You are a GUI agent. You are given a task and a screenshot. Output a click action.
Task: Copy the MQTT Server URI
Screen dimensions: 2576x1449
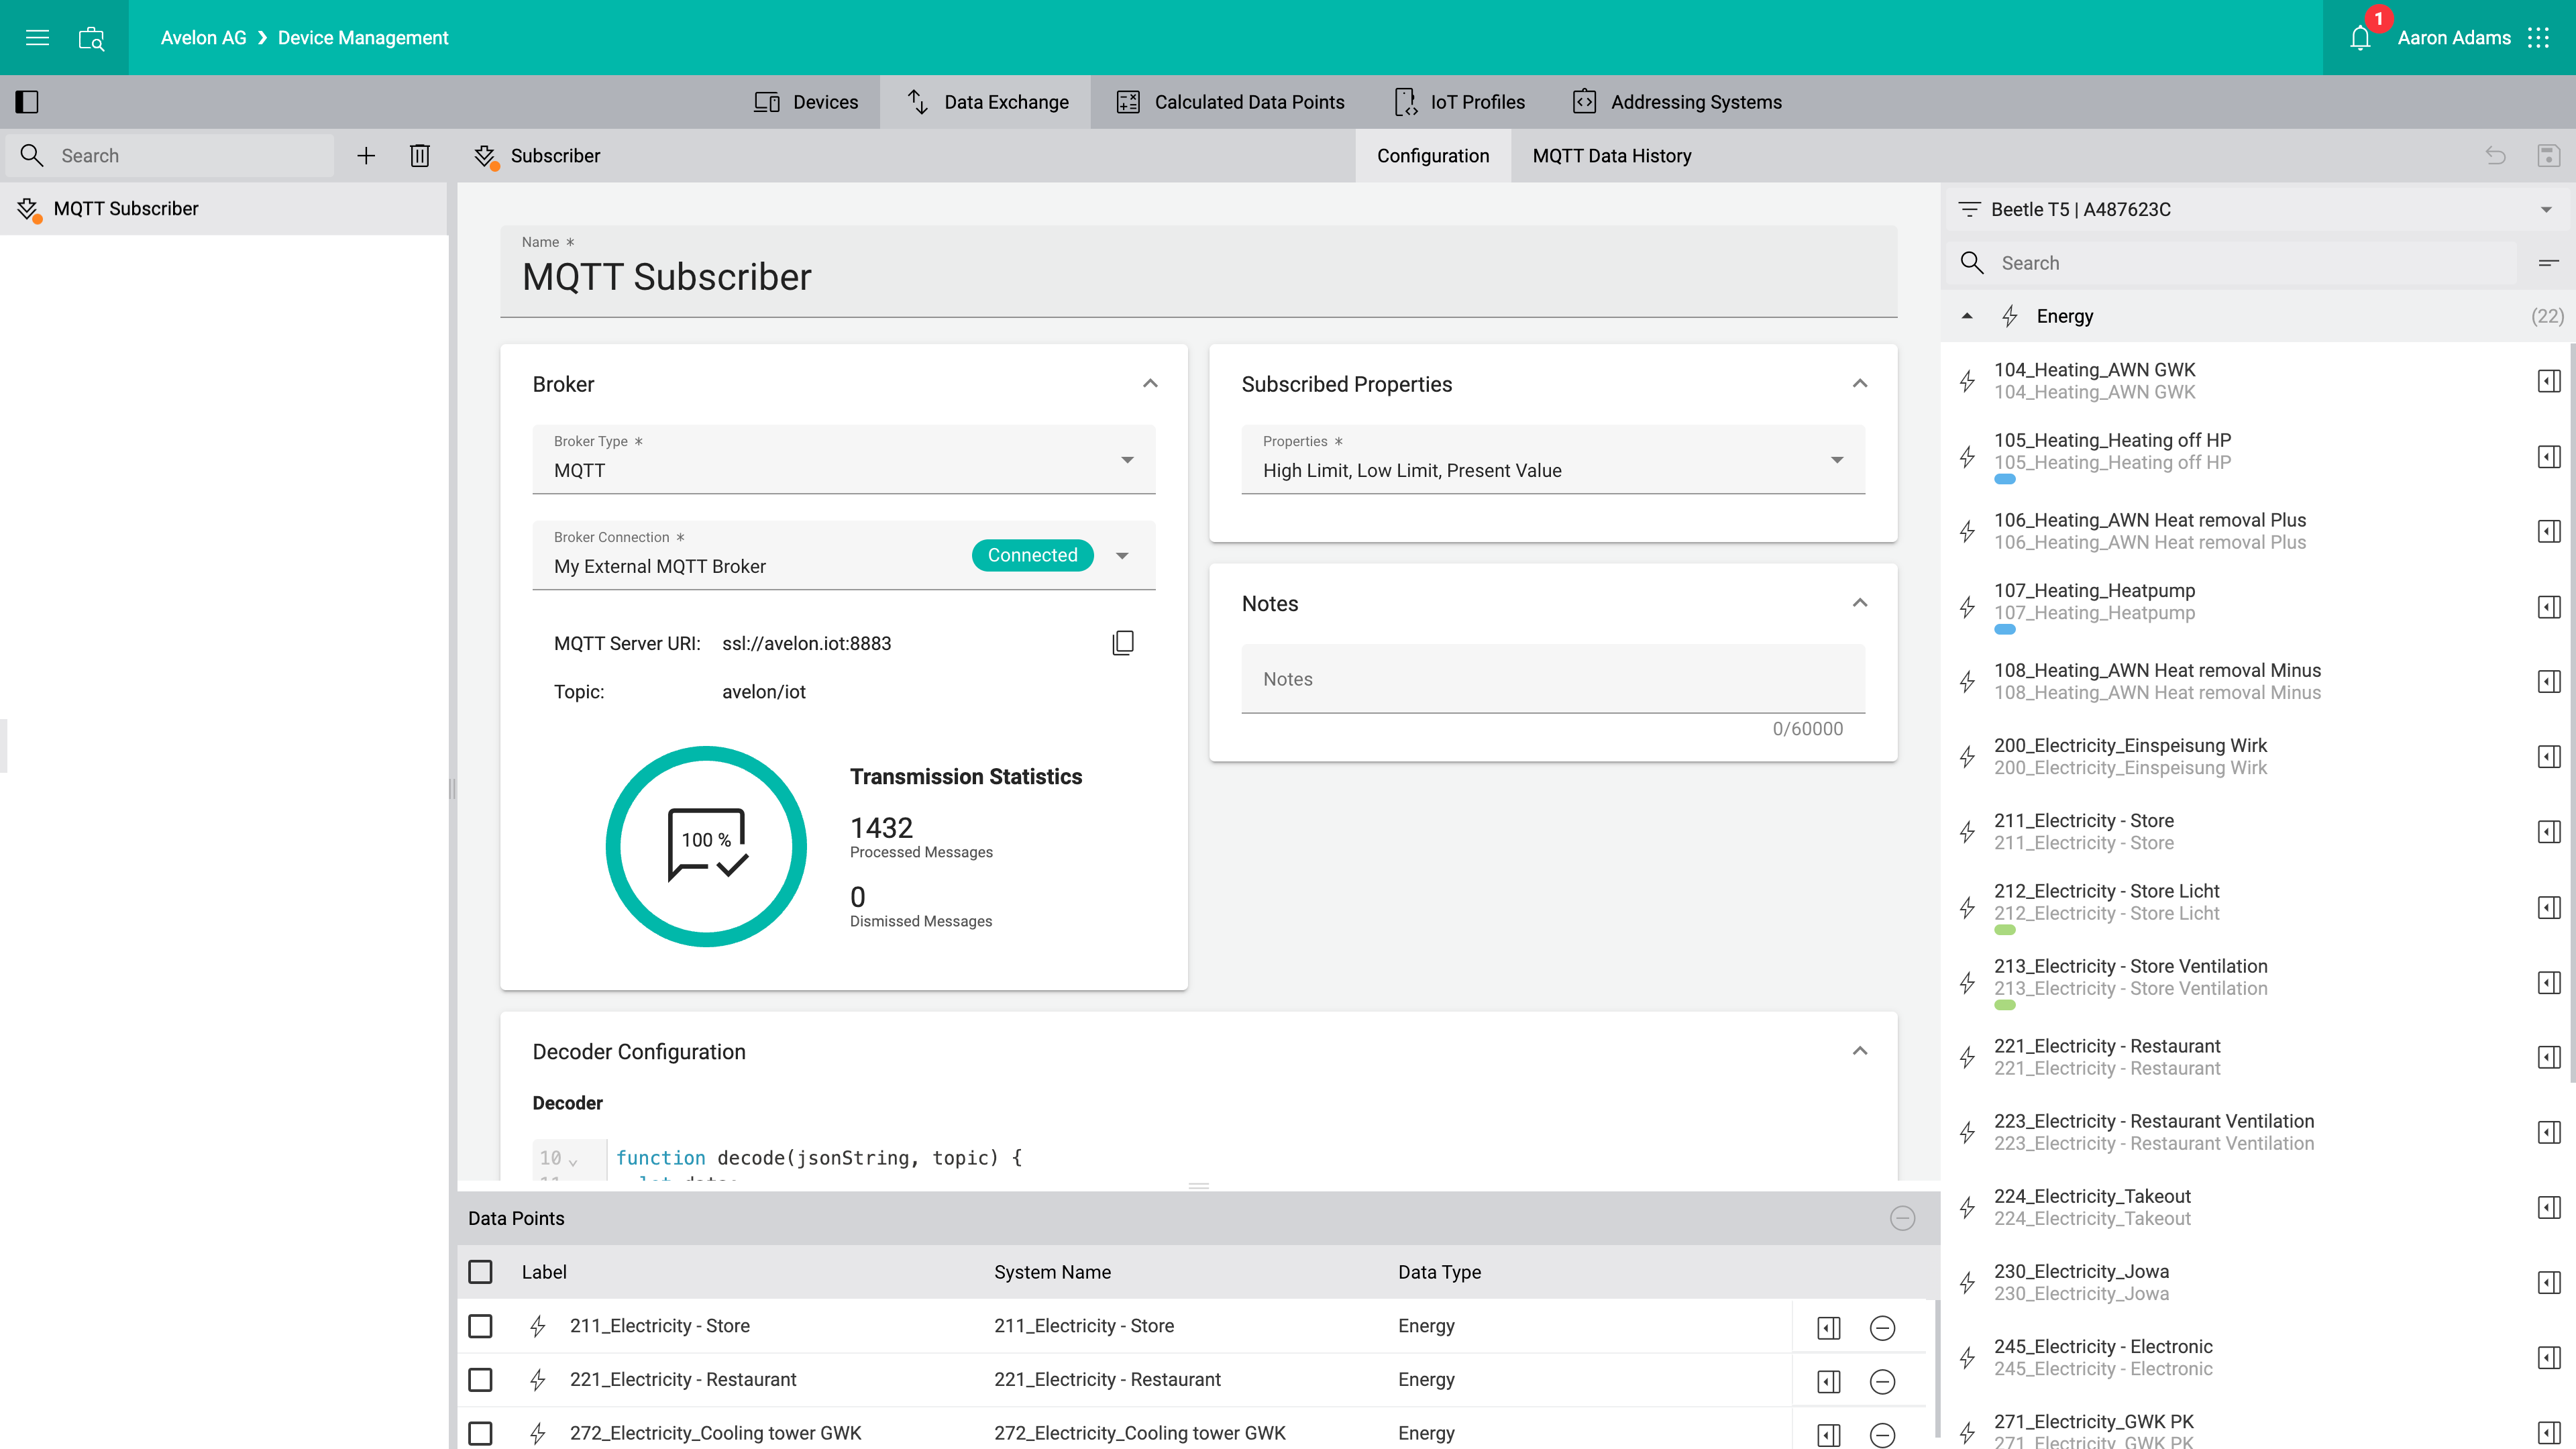pos(1123,643)
